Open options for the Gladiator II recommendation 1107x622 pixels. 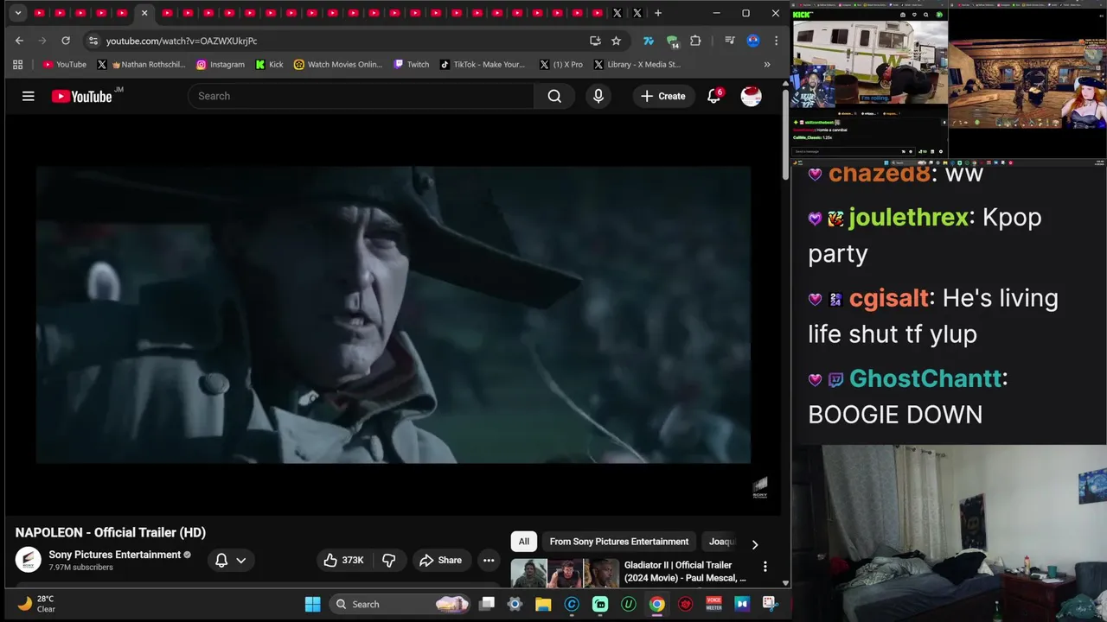765,567
